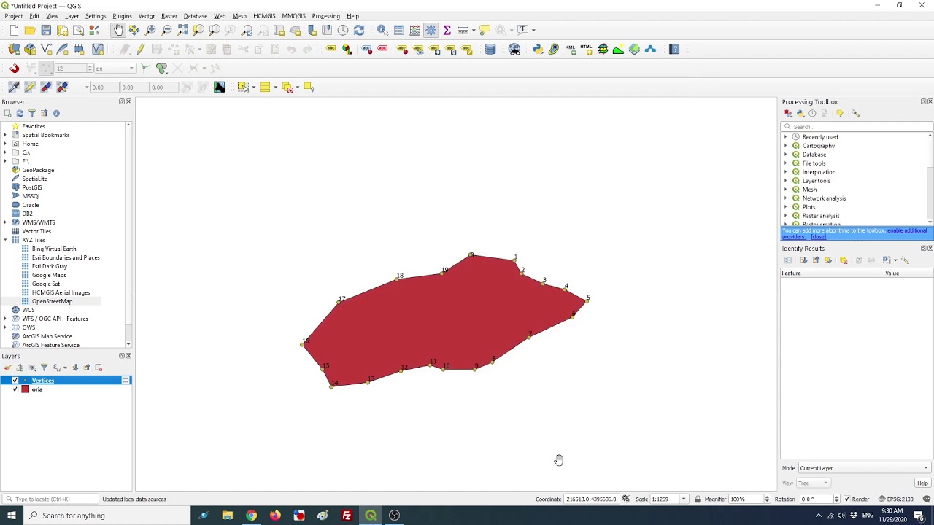Open project using the yellow folder icon
The image size is (934, 525).
tap(30, 30)
